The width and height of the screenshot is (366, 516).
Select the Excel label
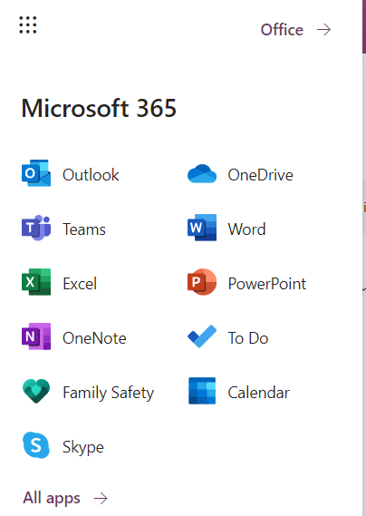pos(80,283)
